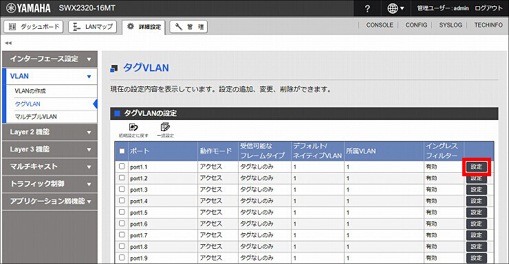Click 設定 button for port1.5
The height and width of the screenshot is (264, 509).
click(x=477, y=213)
